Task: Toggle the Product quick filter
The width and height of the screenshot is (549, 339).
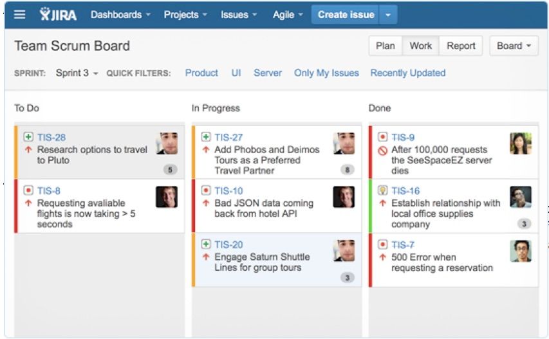Action: point(201,73)
